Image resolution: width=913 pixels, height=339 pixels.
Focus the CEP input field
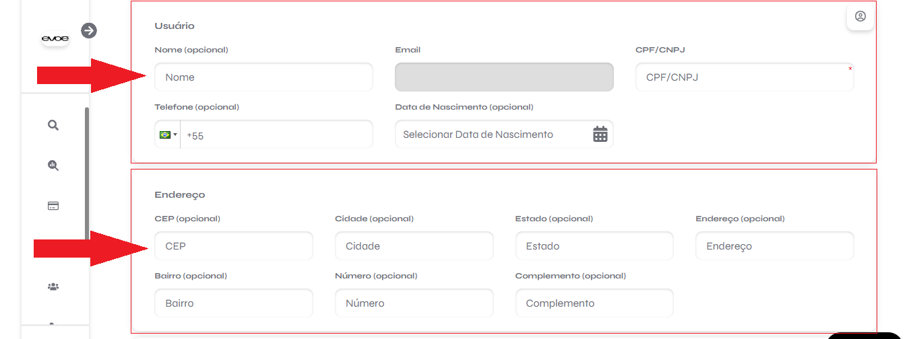point(234,246)
